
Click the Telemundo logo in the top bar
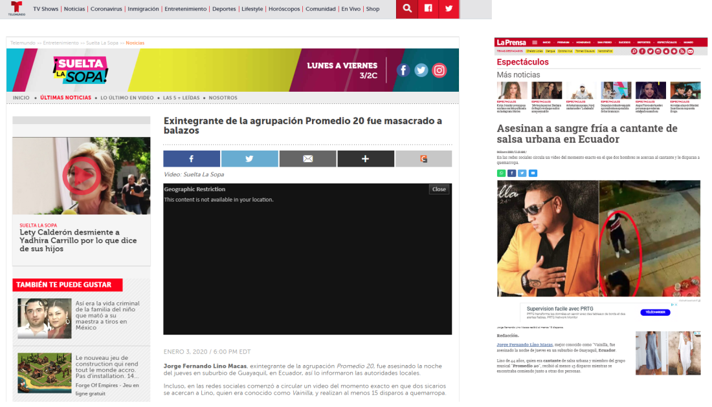[x=16, y=8]
